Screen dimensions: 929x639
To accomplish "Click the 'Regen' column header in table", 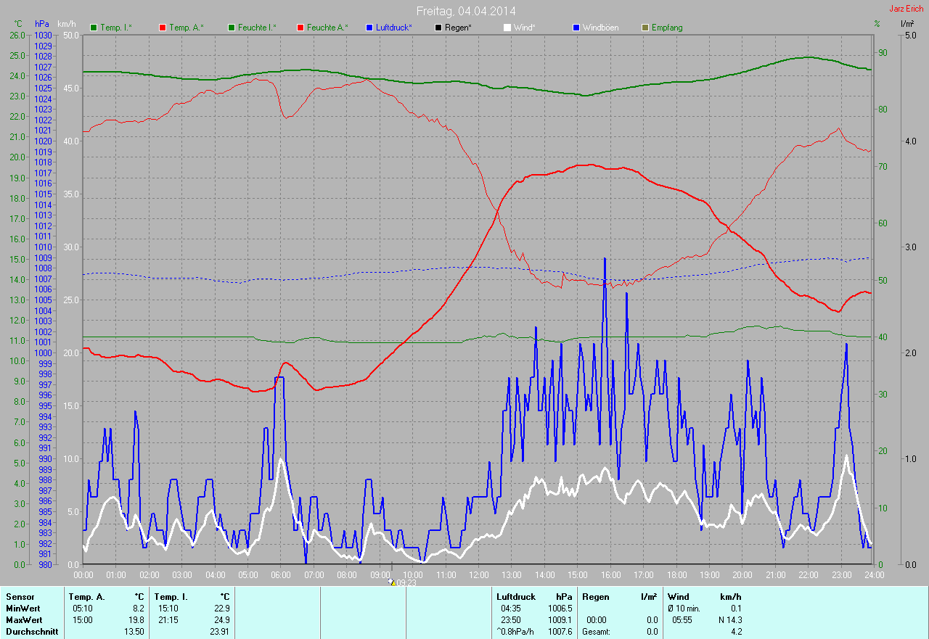I will [594, 597].
